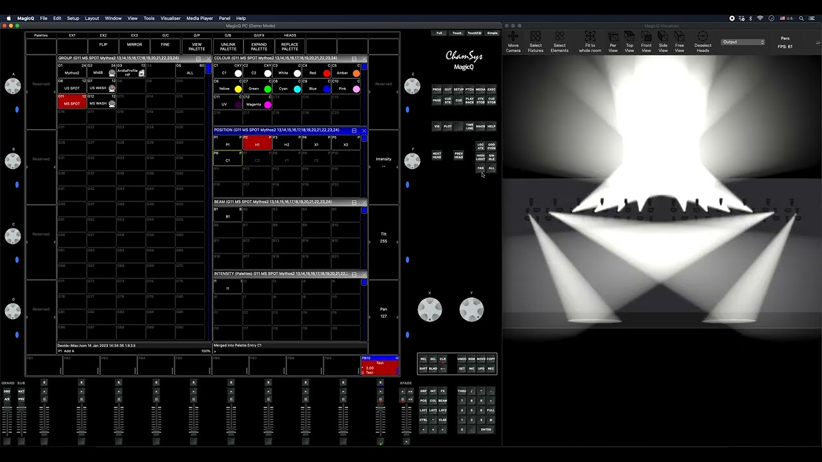This screenshot has width=822, height=462.
Task: Select the US WASH group G7
Action: point(101,86)
